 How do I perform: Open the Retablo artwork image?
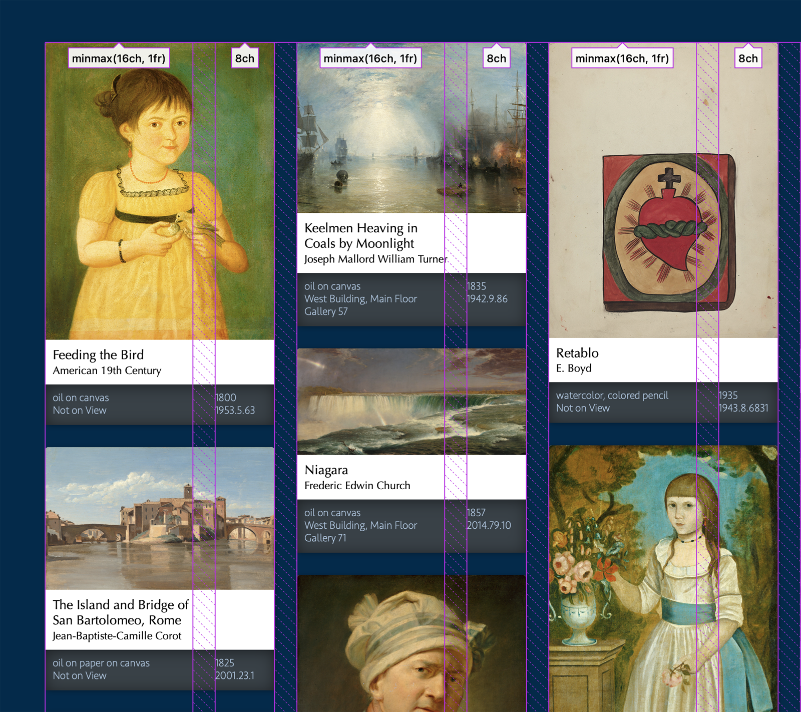(663, 190)
